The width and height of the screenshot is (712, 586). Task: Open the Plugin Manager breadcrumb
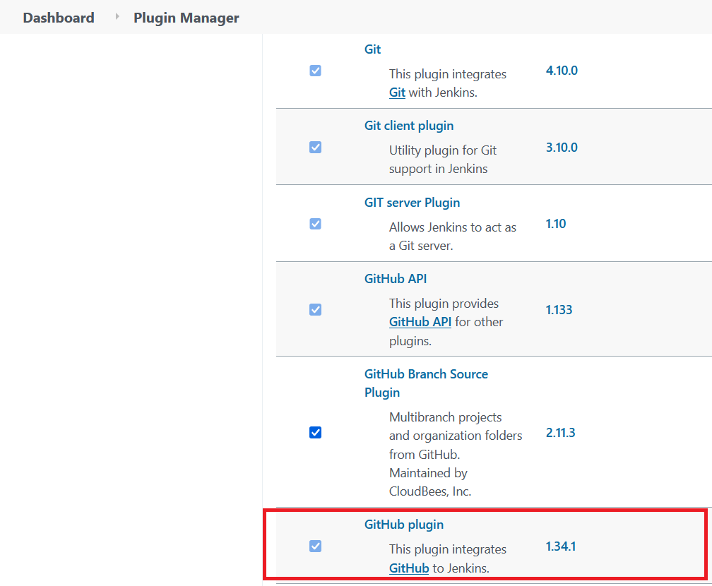[x=186, y=18]
